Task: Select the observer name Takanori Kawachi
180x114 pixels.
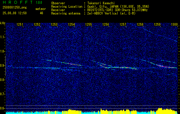Action: pyautogui.click(x=101, y=3)
